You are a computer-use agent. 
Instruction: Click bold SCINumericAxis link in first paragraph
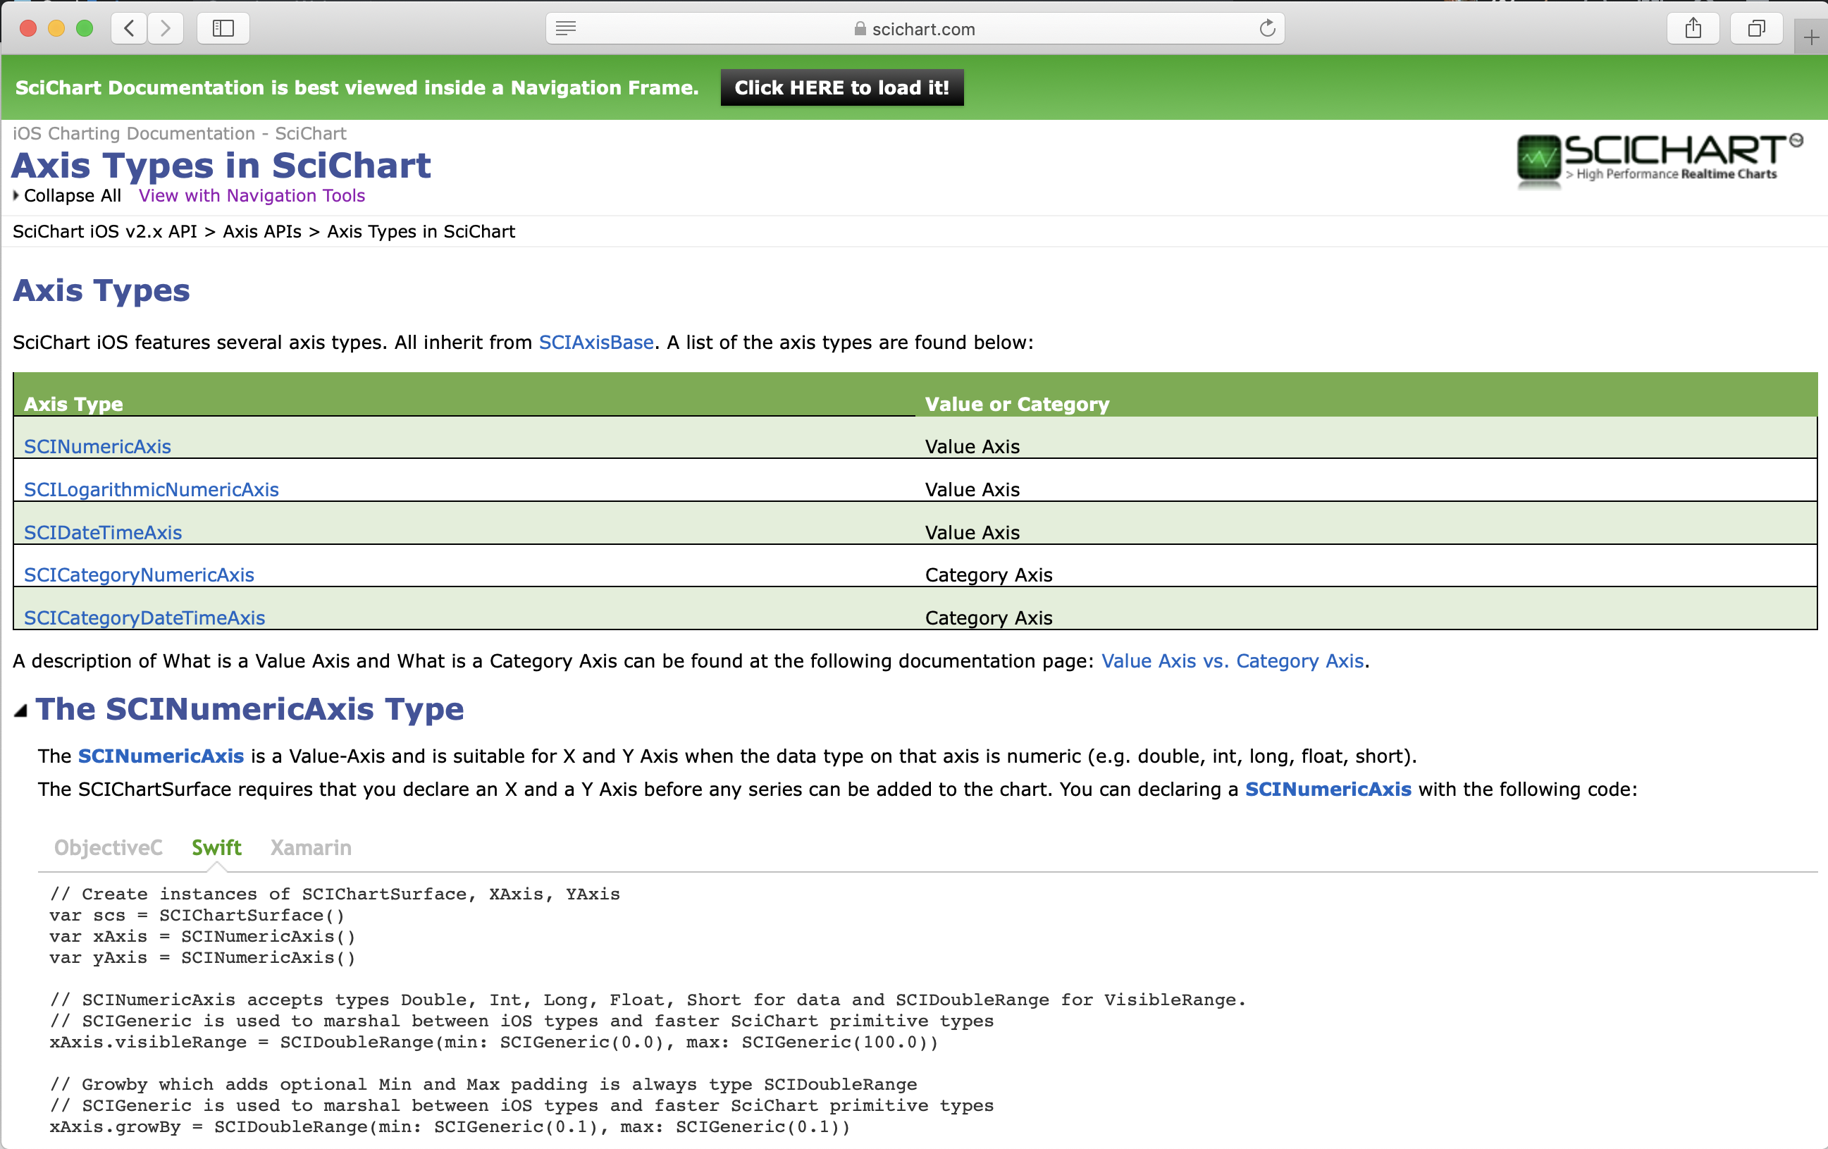click(161, 756)
